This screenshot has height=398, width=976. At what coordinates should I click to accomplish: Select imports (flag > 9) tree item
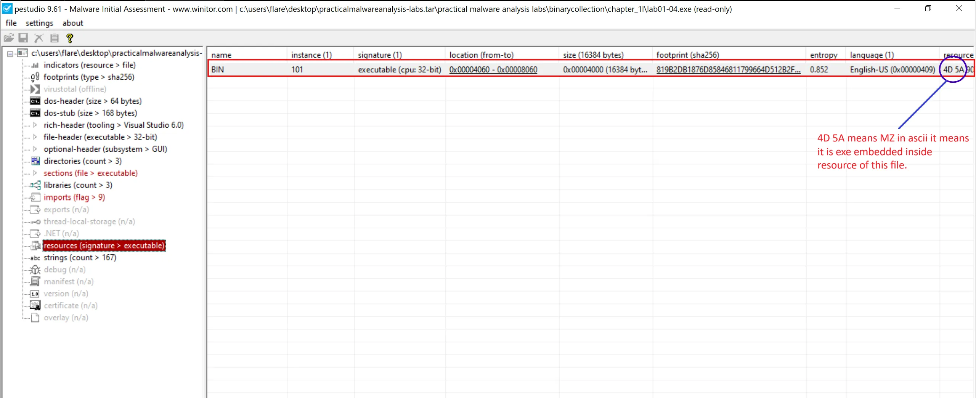[74, 197]
